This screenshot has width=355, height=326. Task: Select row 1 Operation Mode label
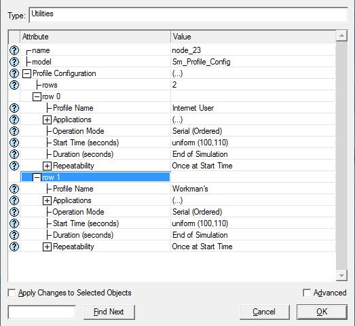78,212
